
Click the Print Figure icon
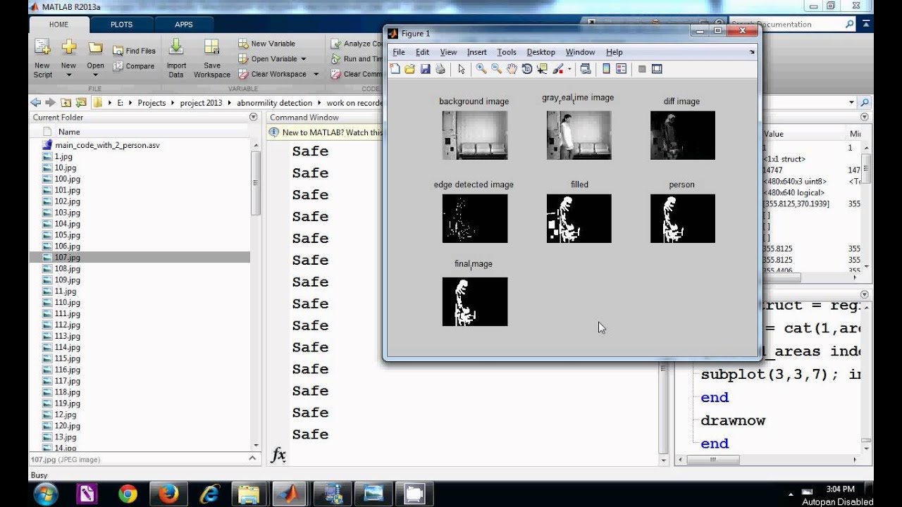click(x=440, y=69)
